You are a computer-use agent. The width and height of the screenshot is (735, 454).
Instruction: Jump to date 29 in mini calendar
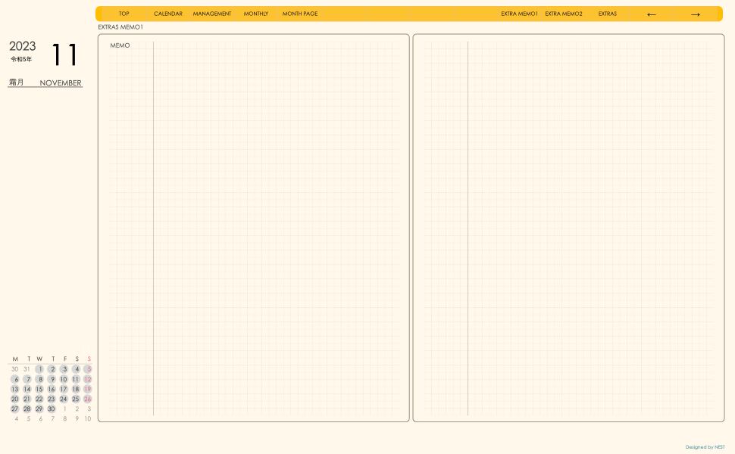tap(39, 409)
